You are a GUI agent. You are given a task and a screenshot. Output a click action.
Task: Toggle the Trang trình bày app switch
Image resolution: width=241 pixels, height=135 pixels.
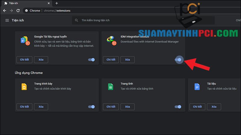(92, 106)
